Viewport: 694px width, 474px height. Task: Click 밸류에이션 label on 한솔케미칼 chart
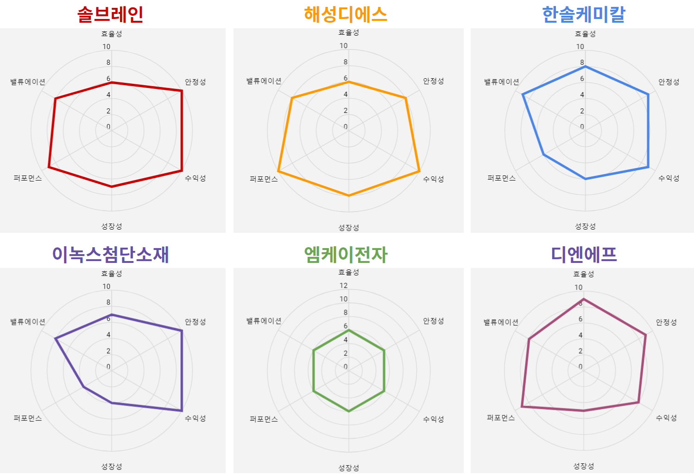502,82
